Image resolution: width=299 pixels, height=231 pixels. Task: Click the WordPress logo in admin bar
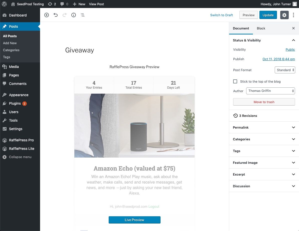[4, 4]
